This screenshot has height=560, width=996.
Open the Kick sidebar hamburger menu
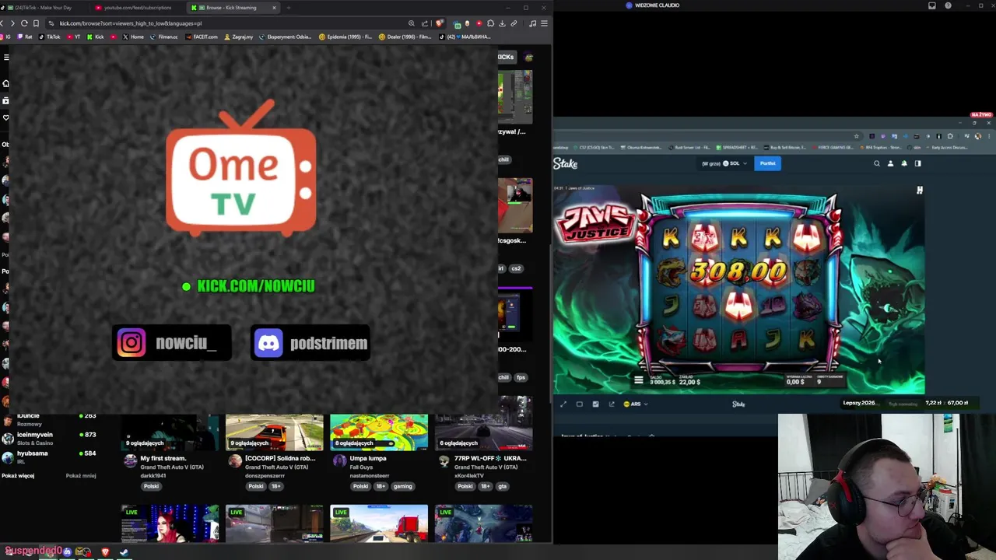click(x=6, y=57)
